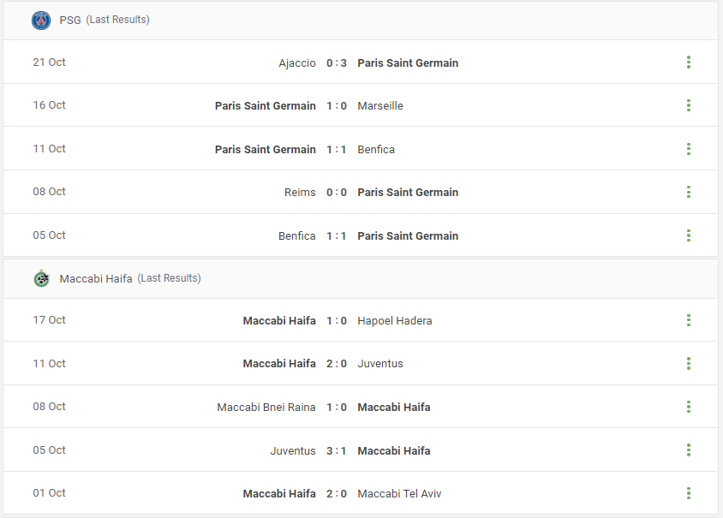Screen dimensions: 723x518
Task: Open kebab menu for Reims match row
Action: coord(689,192)
